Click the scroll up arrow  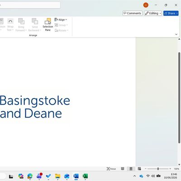[x=179, y=39]
